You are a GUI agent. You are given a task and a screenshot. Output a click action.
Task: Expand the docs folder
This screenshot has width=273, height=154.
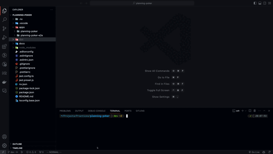pyautogui.click(x=32, y=44)
